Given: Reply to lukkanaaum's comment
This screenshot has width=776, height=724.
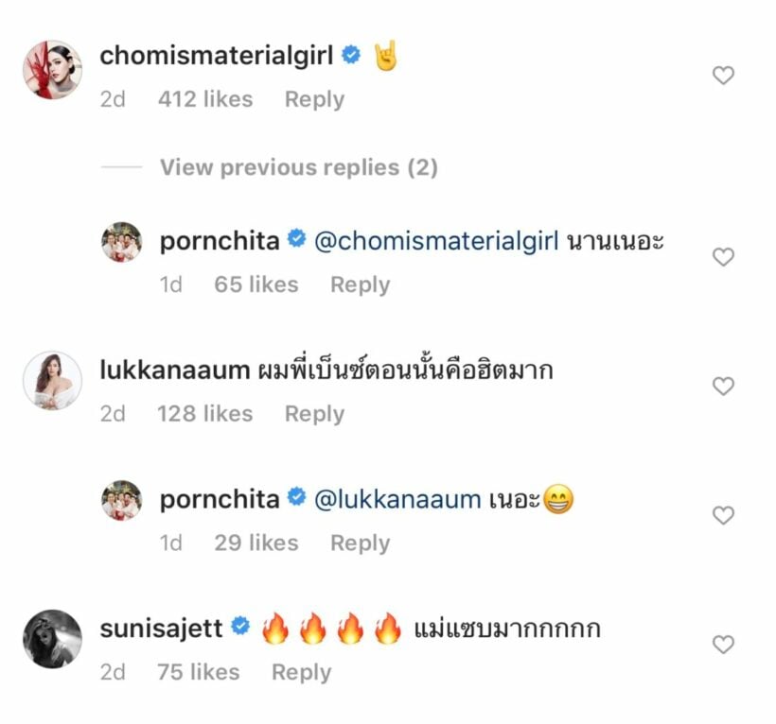Looking at the screenshot, I should (314, 414).
